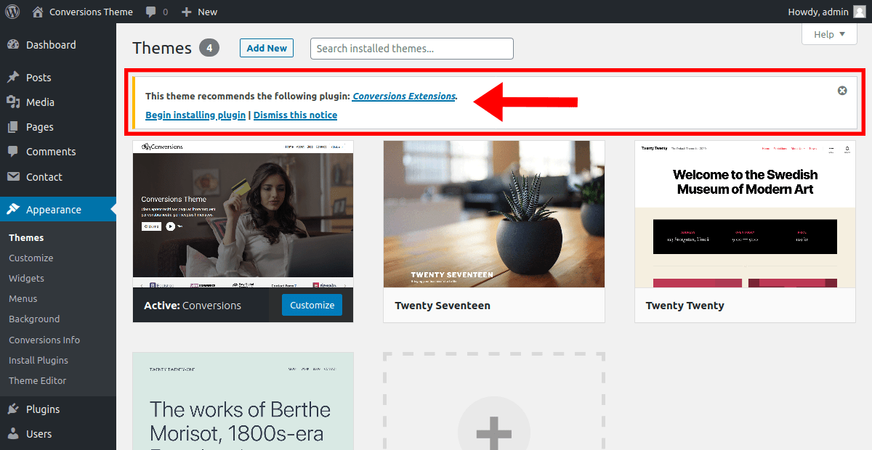Click the Add New theme button
The width and height of the screenshot is (872, 450).
pyautogui.click(x=267, y=48)
